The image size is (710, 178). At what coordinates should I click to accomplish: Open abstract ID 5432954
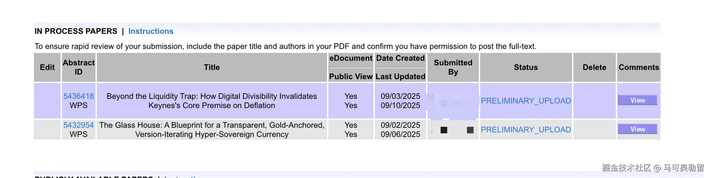tap(78, 125)
